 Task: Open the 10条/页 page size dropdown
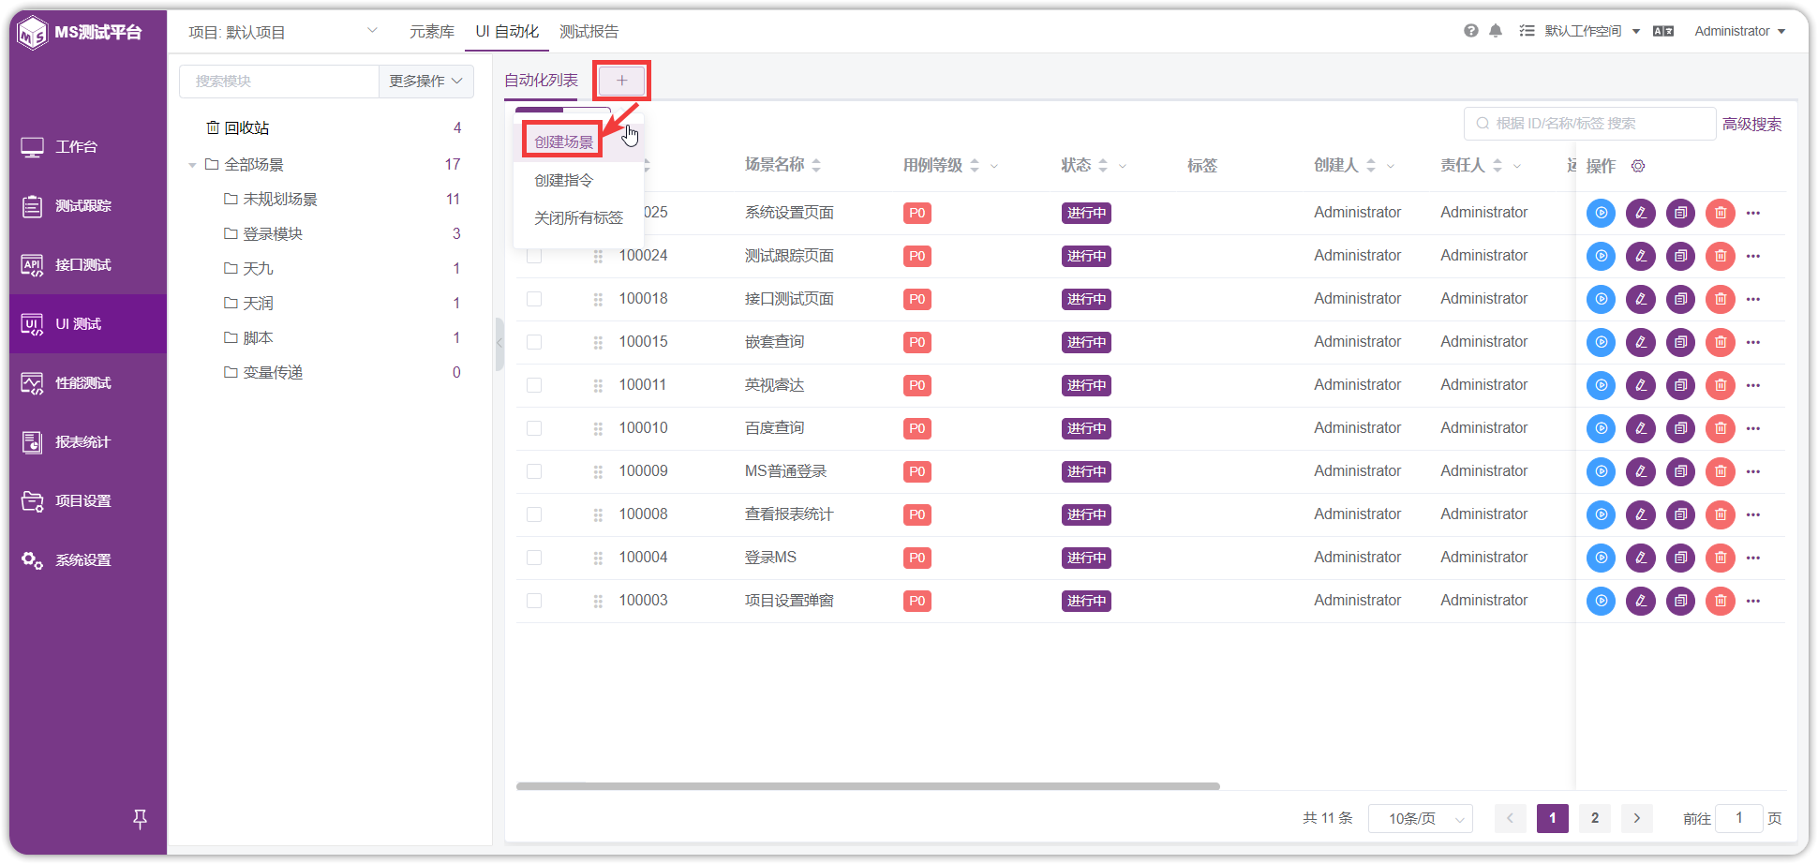point(1421,819)
